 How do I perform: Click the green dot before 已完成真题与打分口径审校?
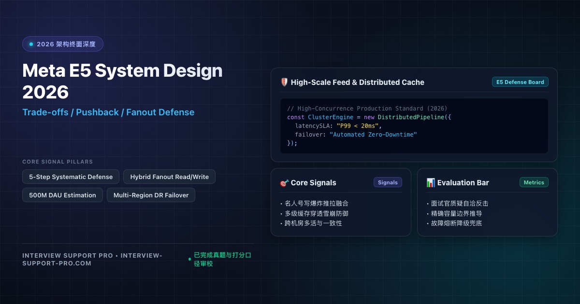click(189, 259)
